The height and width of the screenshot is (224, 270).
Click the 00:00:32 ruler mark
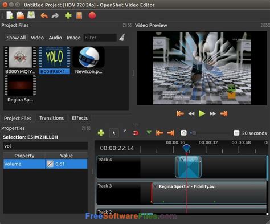pos(208,142)
